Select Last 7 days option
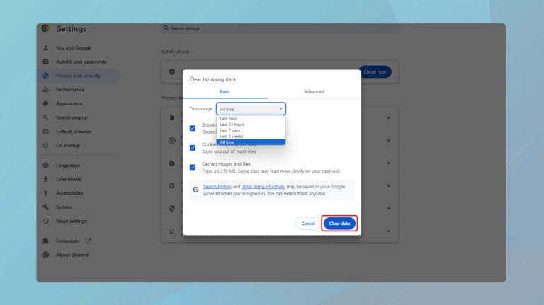The height and width of the screenshot is (305, 544). [x=230, y=130]
